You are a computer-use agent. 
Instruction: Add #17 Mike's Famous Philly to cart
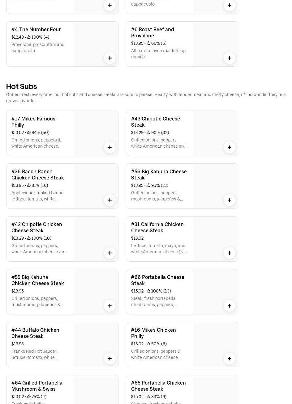tap(110, 147)
